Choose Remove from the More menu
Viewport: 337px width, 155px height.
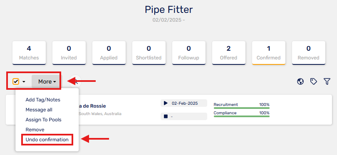35,130
